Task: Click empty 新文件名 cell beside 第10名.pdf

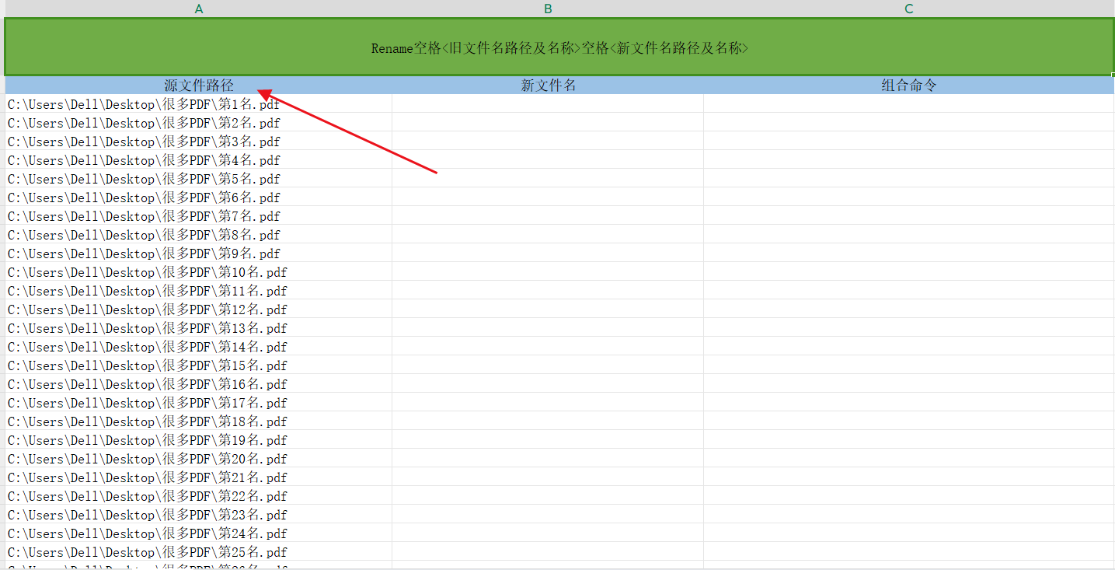Action: point(548,271)
